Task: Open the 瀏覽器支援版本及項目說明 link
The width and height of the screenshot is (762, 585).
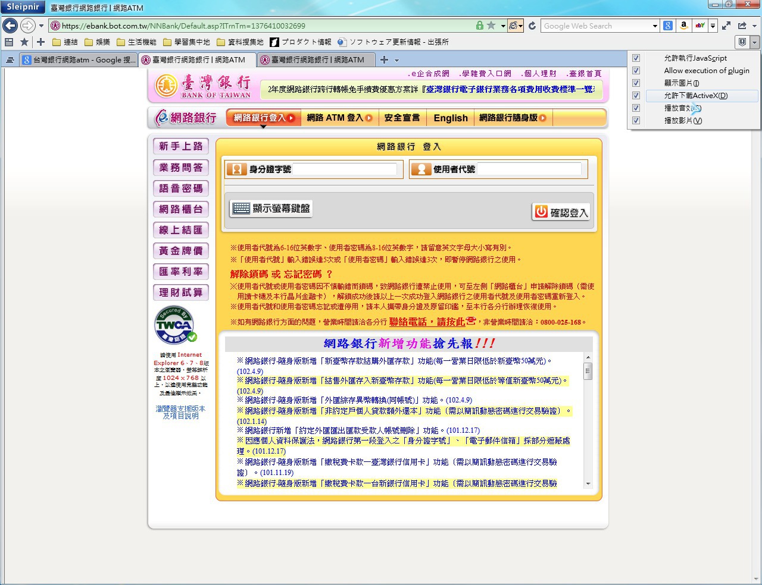Action: (x=181, y=412)
